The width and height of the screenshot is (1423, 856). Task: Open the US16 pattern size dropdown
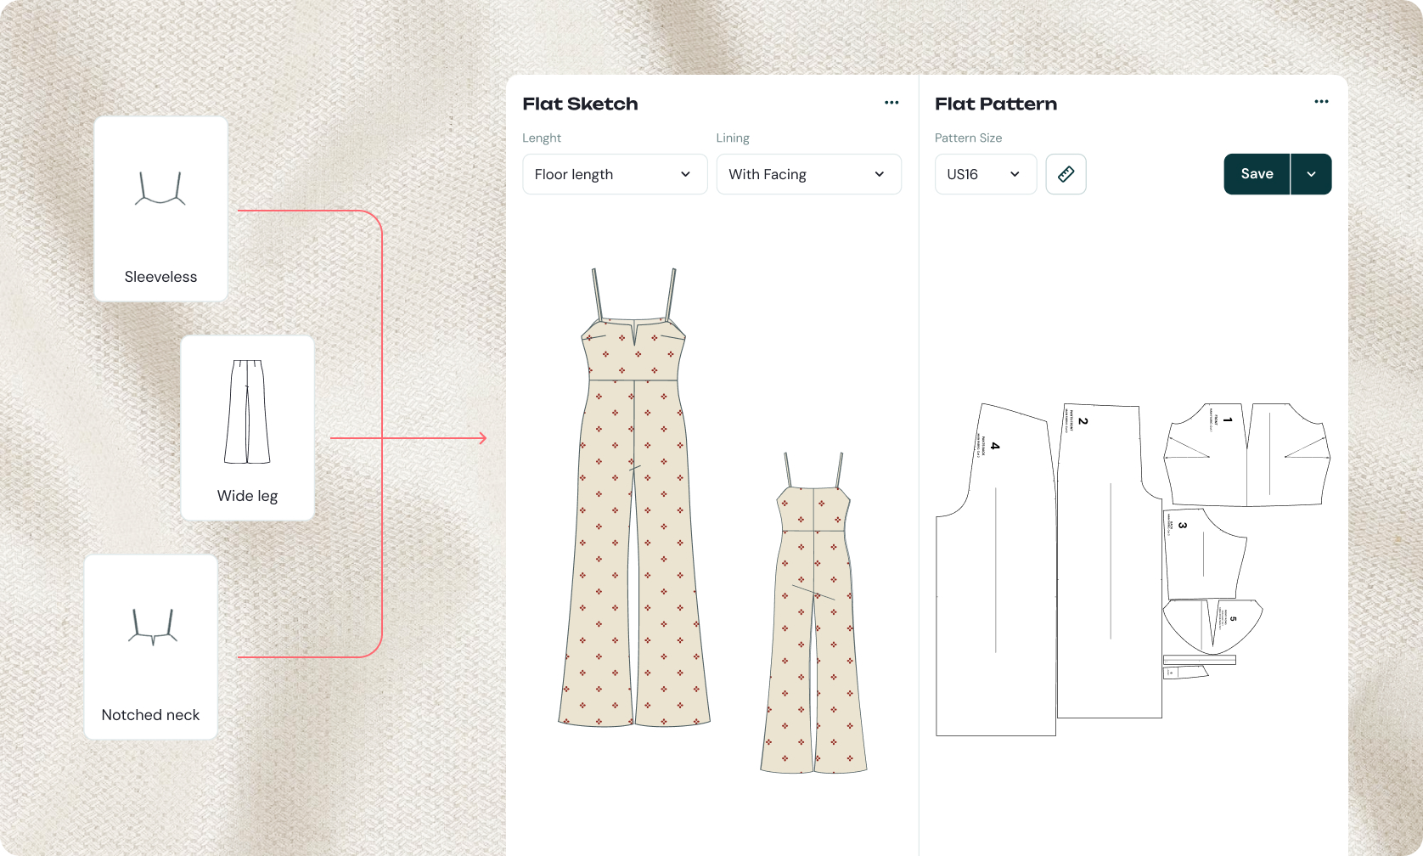point(985,174)
